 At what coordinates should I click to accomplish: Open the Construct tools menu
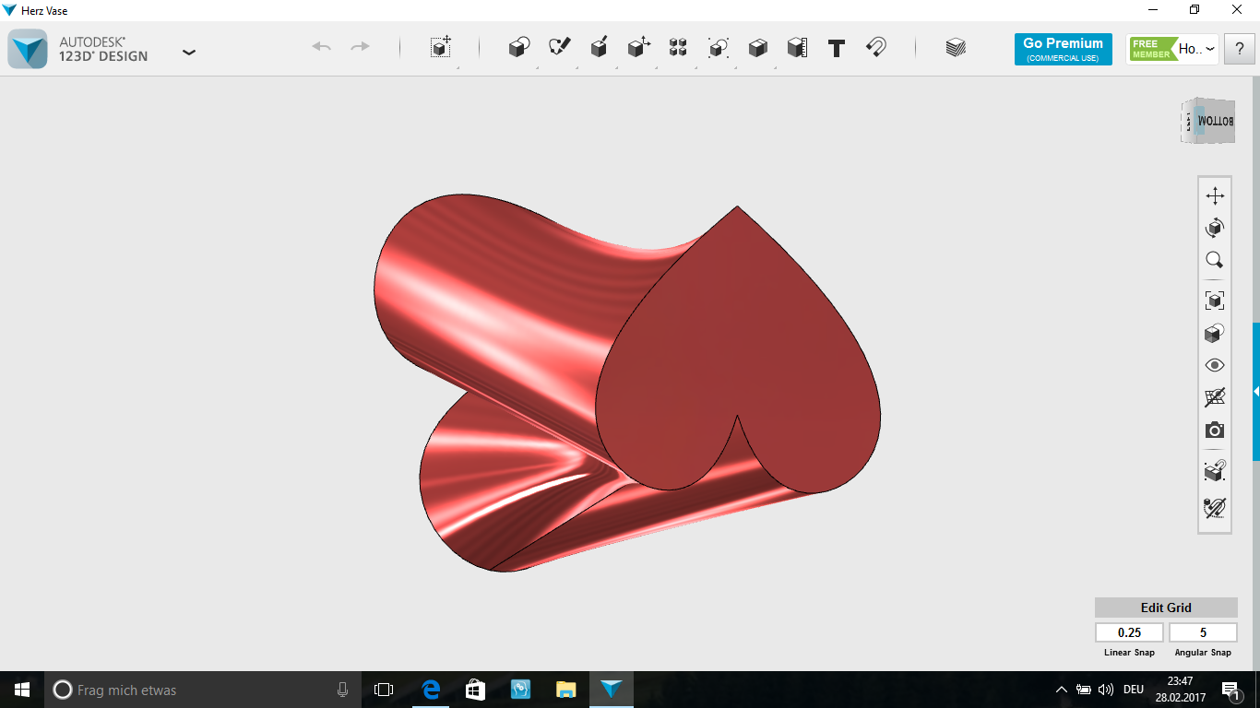click(x=599, y=47)
